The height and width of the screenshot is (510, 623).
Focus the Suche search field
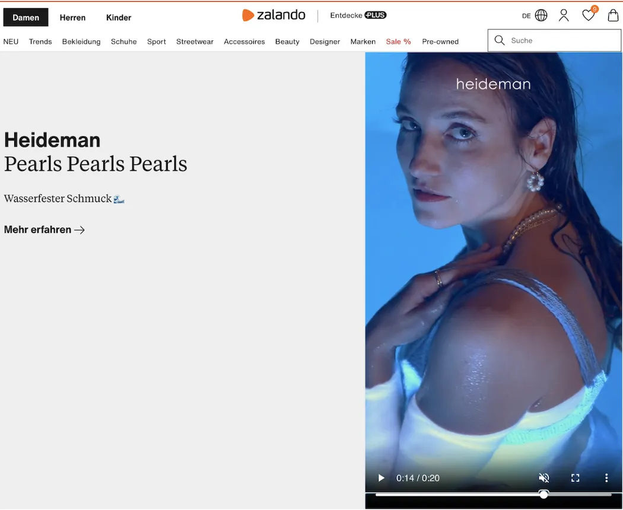click(x=554, y=40)
